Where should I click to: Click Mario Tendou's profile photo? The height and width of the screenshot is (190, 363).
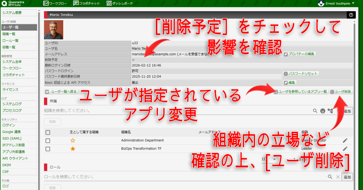pyautogui.click(x=54, y=30)
